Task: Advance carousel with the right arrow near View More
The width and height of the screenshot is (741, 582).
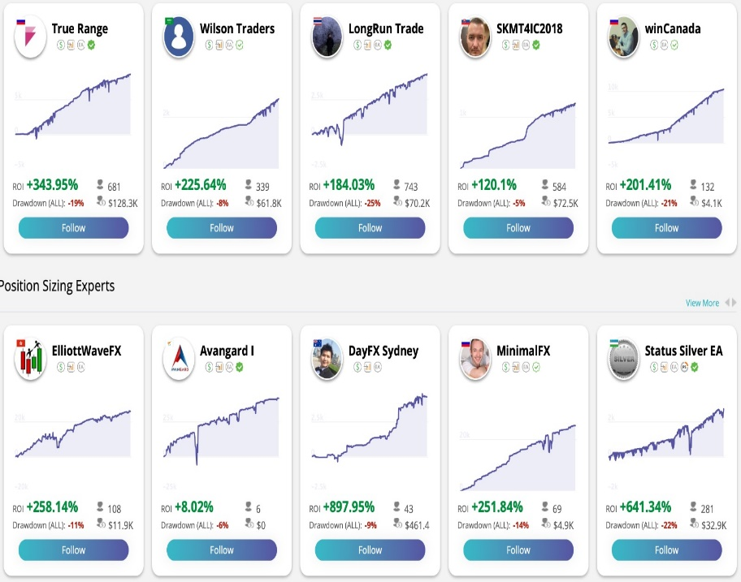Action: pyautogui.click(x=734, y=303)
